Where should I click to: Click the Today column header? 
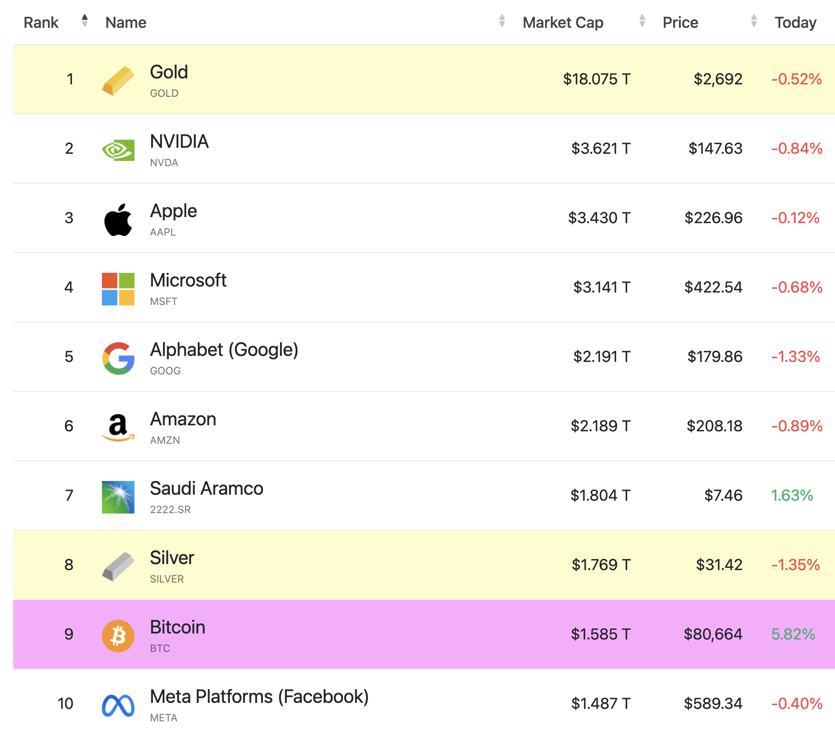[x=795, y=22]
